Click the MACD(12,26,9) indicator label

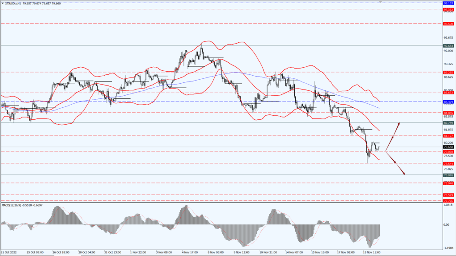[12, 205]
